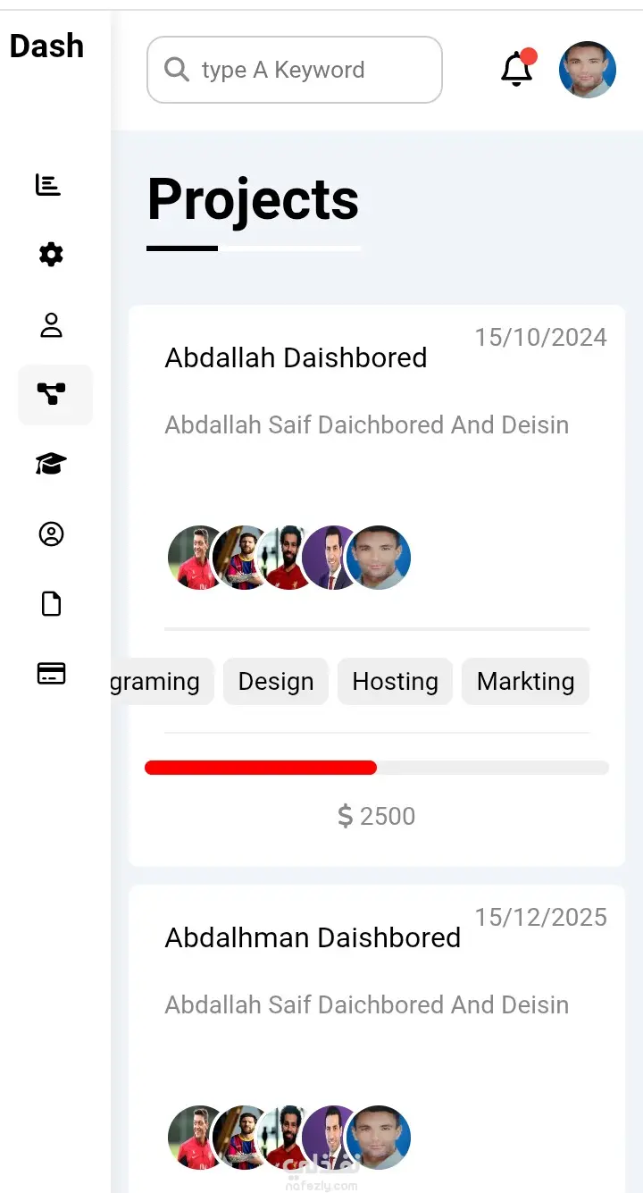Focus the "type A Keyword" search field
The width and height of the screenshot is (643, 1193).
tap(295, 70)
